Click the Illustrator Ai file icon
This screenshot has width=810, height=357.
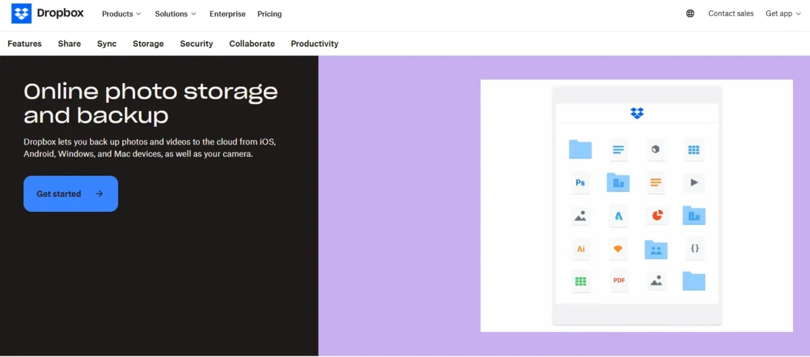click(x=580, y=248)
